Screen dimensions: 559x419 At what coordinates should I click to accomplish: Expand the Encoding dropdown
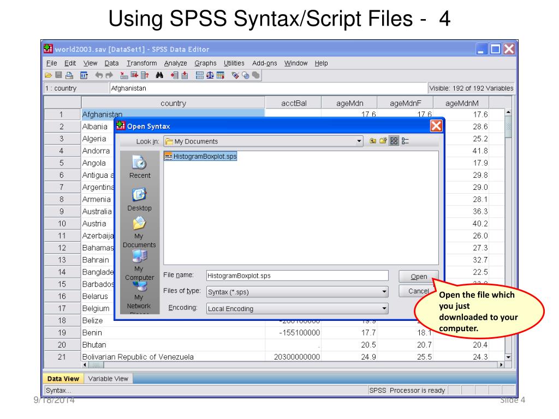[384, 309]
